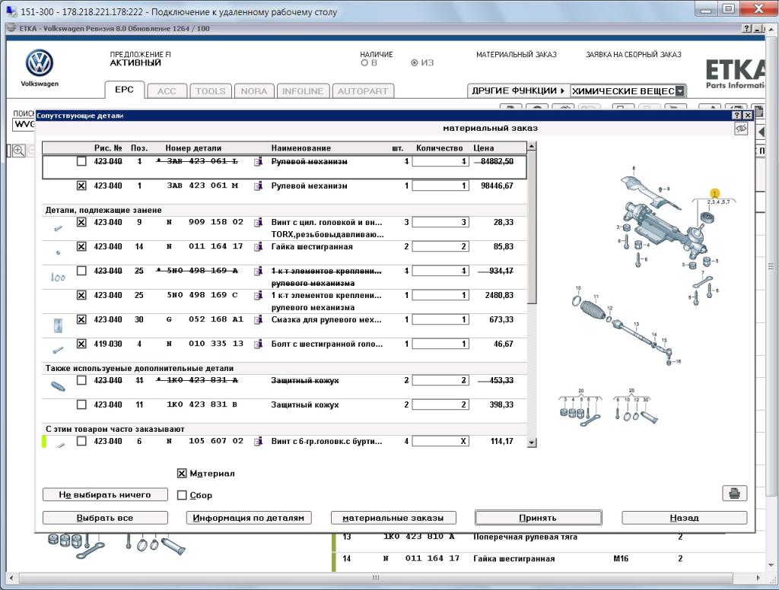779x590 pixels.
Task: Click the price 98446,67
Action: coord(497,186)
